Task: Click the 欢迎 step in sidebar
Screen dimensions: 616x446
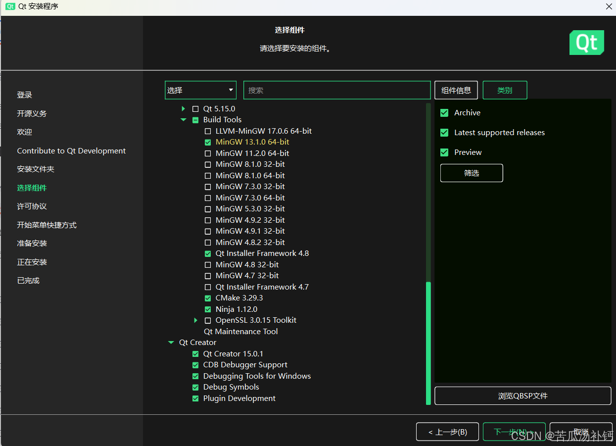Action: [25, 132]
